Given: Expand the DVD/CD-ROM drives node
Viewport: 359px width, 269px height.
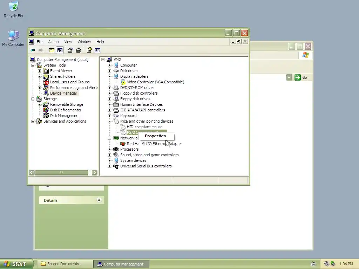Looking at the screenshot, I should (x=109, y=88).
